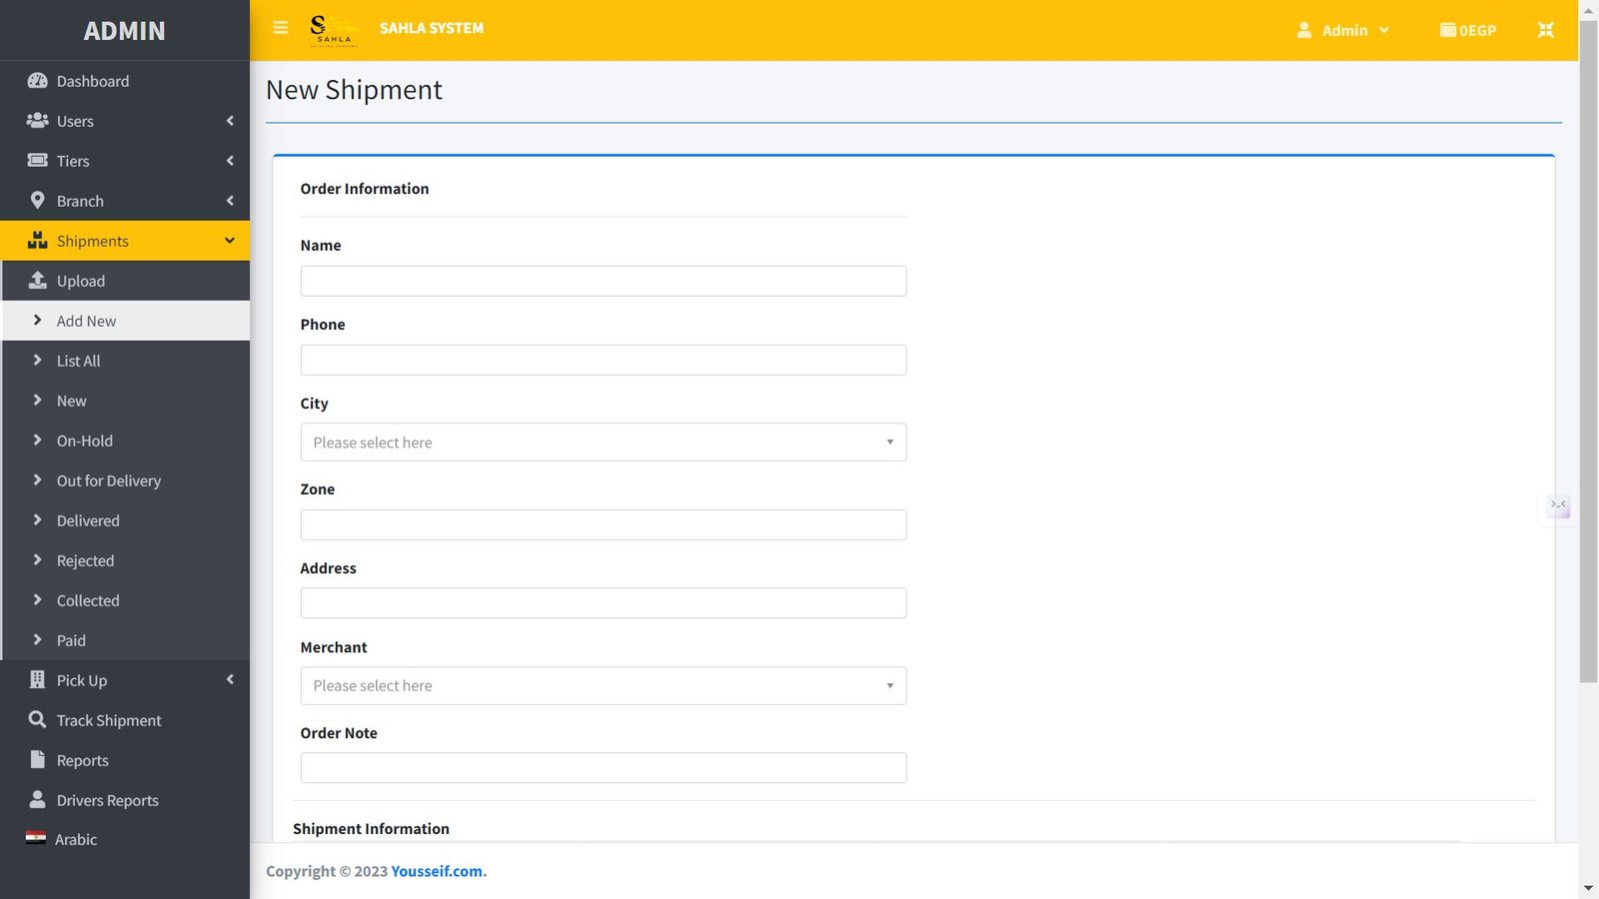The width and height of the screenshot is (1599, 899).
Task: Open the Admin account dropdown arrow
Action: [1384, 30]
